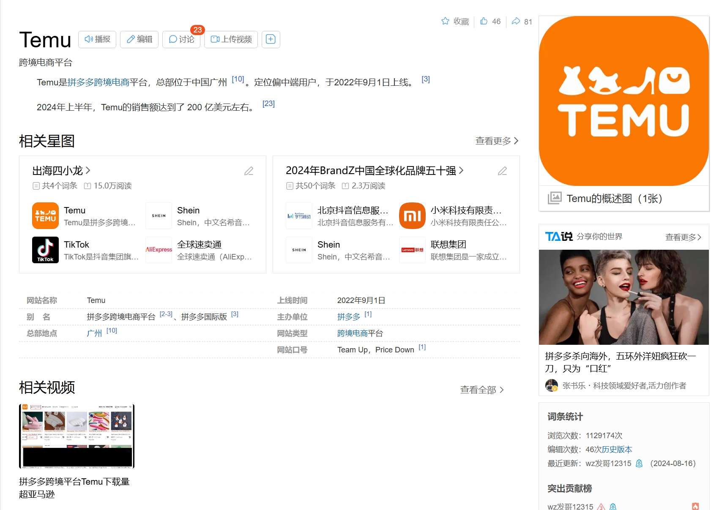Click the Lenovo 联想 logo icon

(x=412, y=250)
